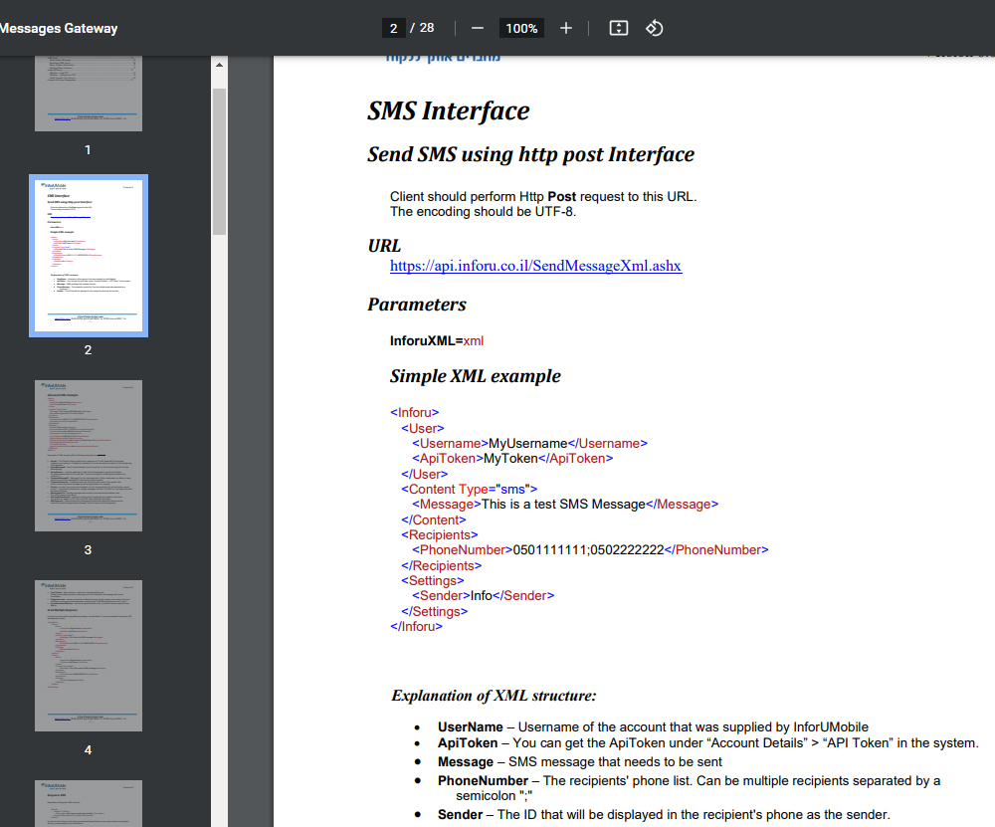995x827 pixels.
Task: Click the fit to page icon
Action: pos(619,28)
